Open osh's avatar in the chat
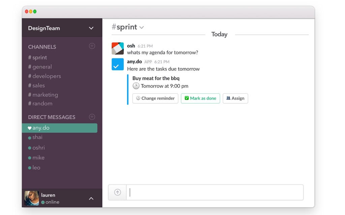The height and width of the screenshot is (215, 345). coord(118,48)
